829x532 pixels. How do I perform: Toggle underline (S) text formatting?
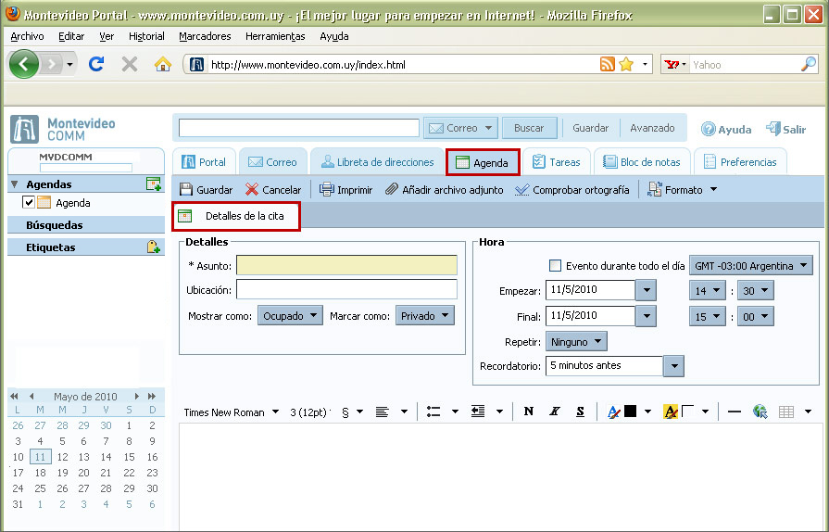coord(580,412)
